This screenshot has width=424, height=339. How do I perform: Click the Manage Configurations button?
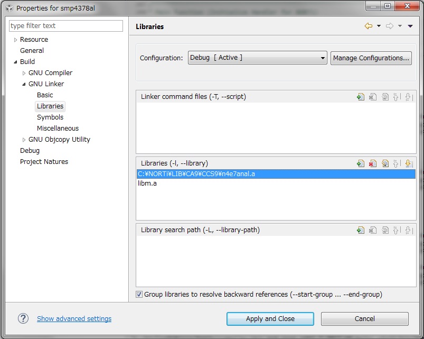(371, 58)
